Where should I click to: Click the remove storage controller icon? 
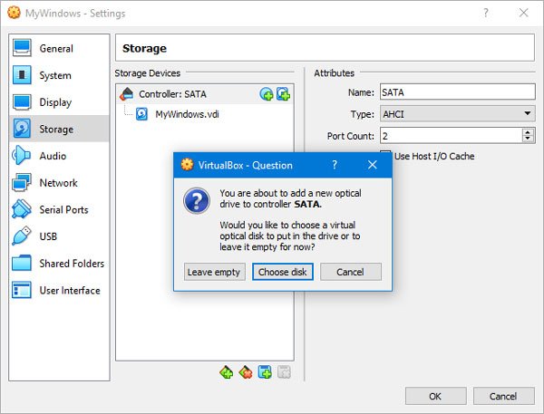click(246, 371)
